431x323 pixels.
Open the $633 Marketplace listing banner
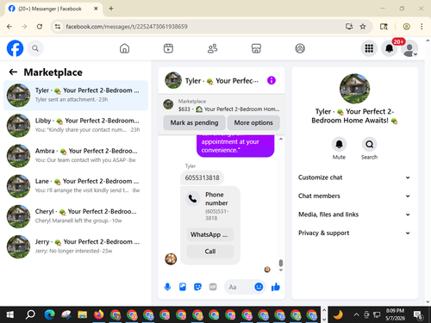point(222,105)
